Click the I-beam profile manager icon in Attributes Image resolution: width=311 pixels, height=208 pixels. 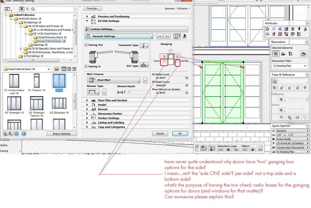pos(280,34)
